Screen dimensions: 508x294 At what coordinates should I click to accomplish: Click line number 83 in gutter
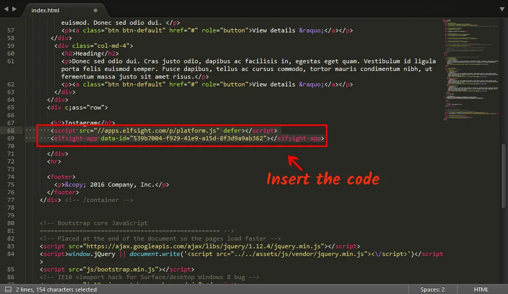11,246
